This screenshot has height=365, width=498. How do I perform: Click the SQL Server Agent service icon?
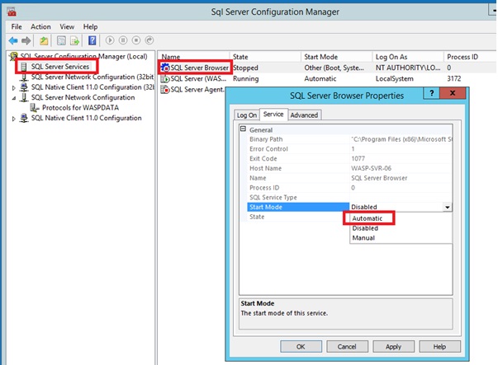(x=165, y=89)
